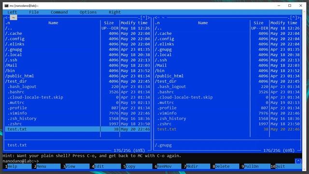Select .profile in the left panel

[77, 108]
